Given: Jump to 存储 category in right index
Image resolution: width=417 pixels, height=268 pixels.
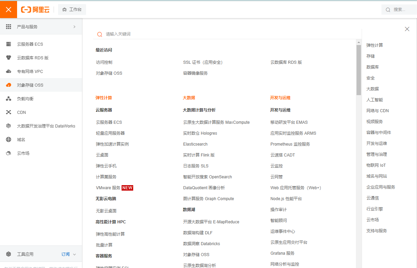Looking at the screenshot, I should pos(371,56).
